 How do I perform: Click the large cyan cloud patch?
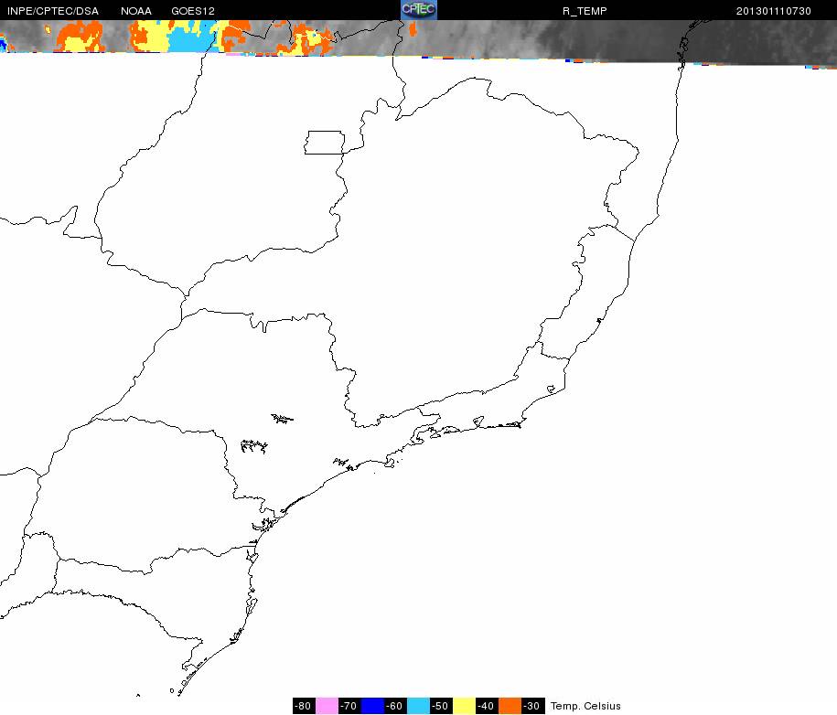pos(191,37)
